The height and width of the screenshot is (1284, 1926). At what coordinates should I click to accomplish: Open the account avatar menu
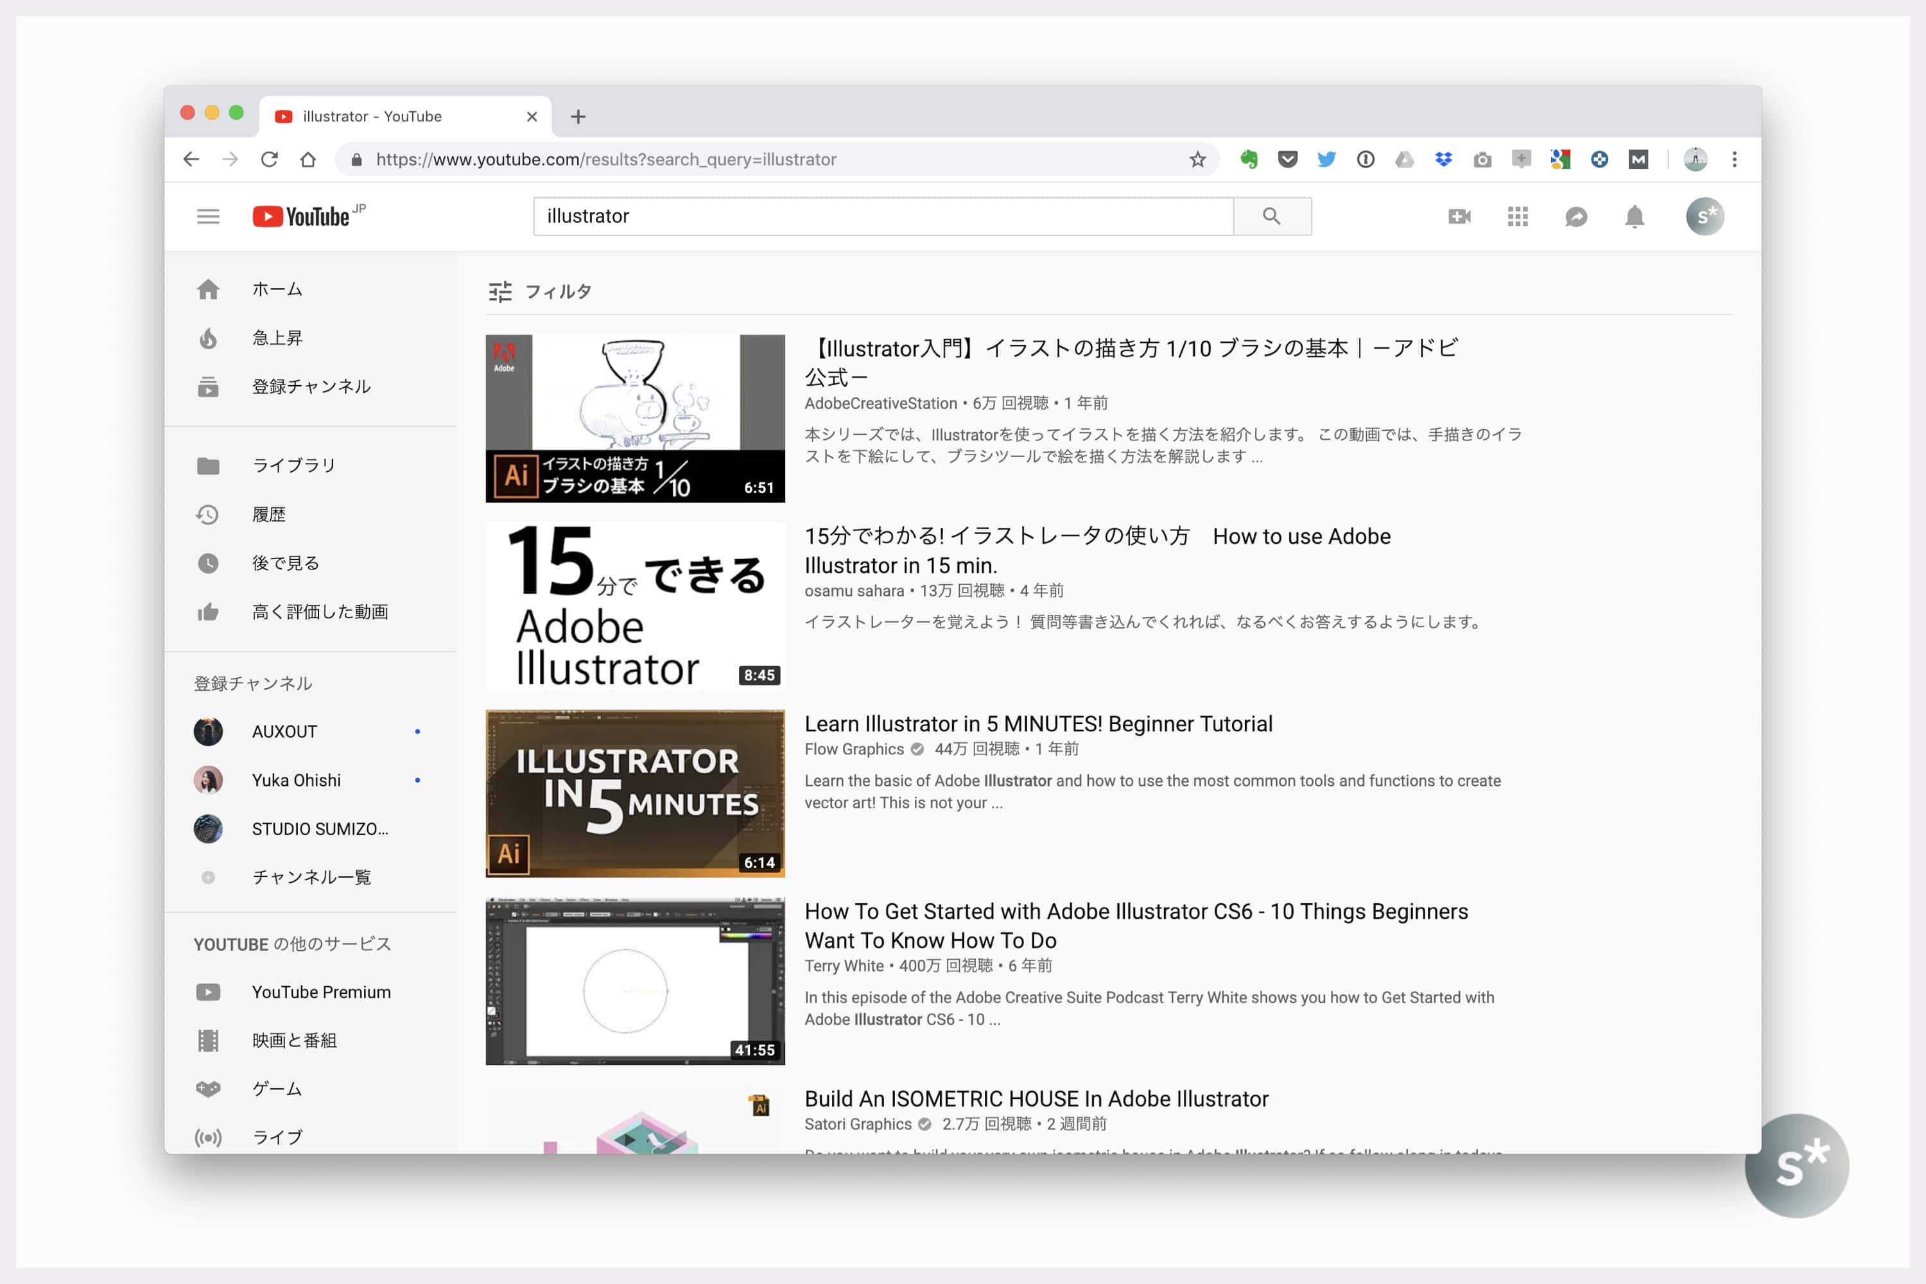[1705, 216]
